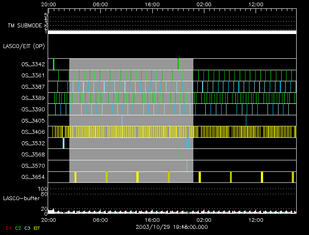This screenshot has height=235, width=309.
Task: Select the EIT legend entry
Action: click(x=37, y=228)
